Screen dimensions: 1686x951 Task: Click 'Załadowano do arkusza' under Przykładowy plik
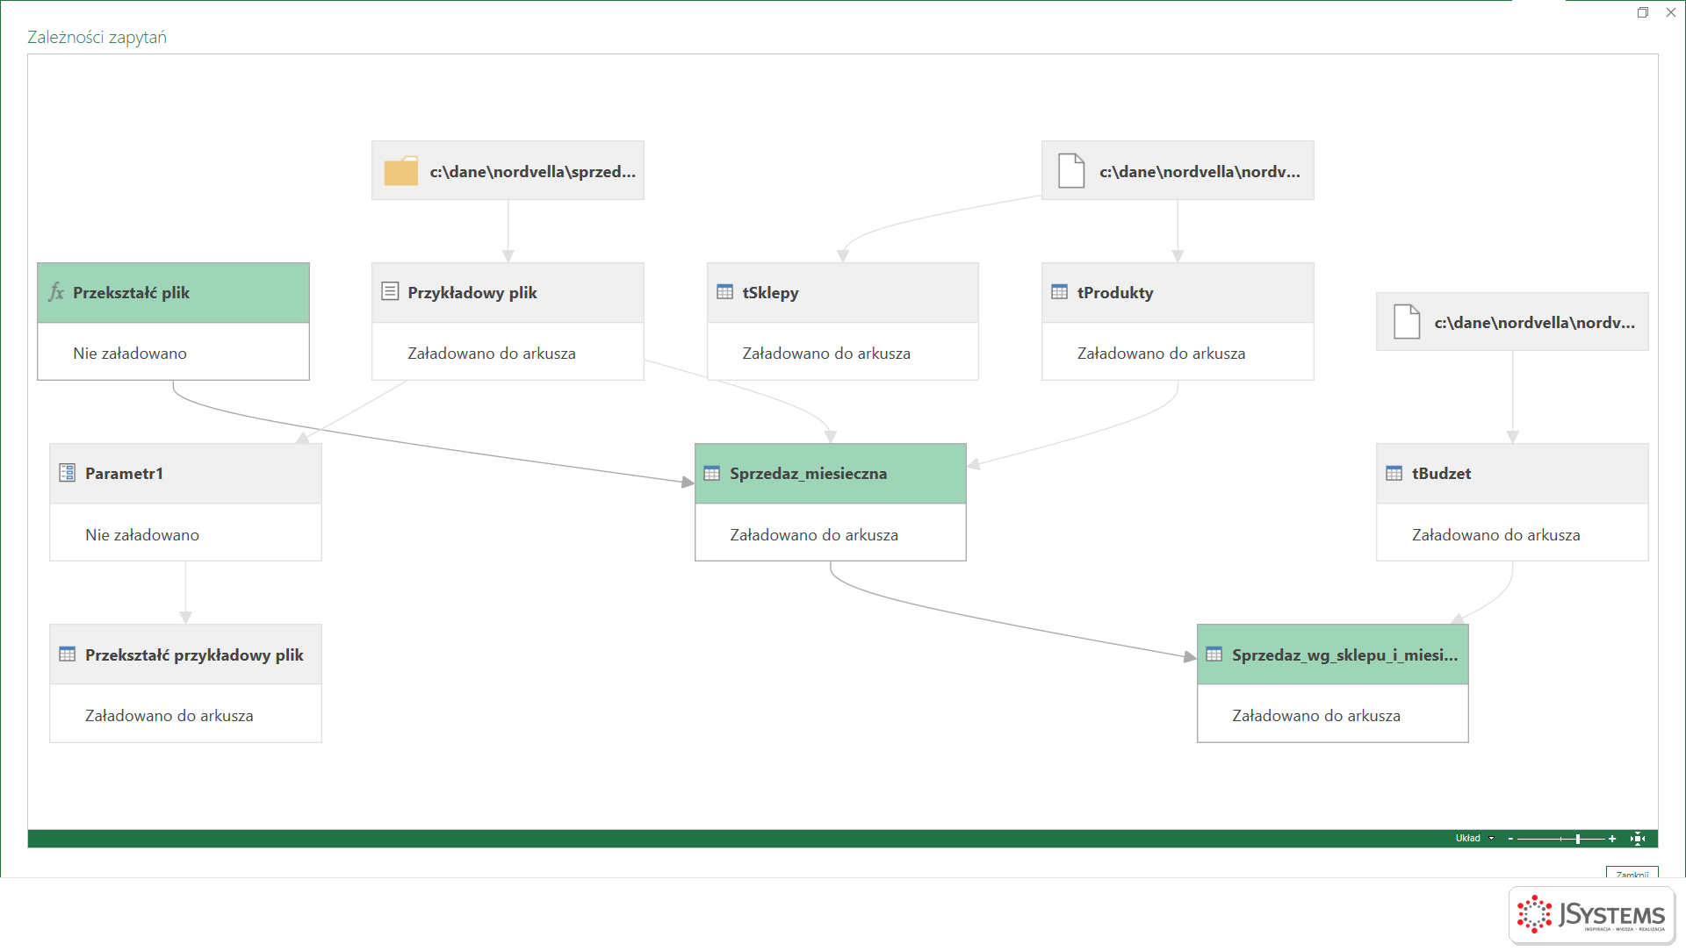(492, 354)
